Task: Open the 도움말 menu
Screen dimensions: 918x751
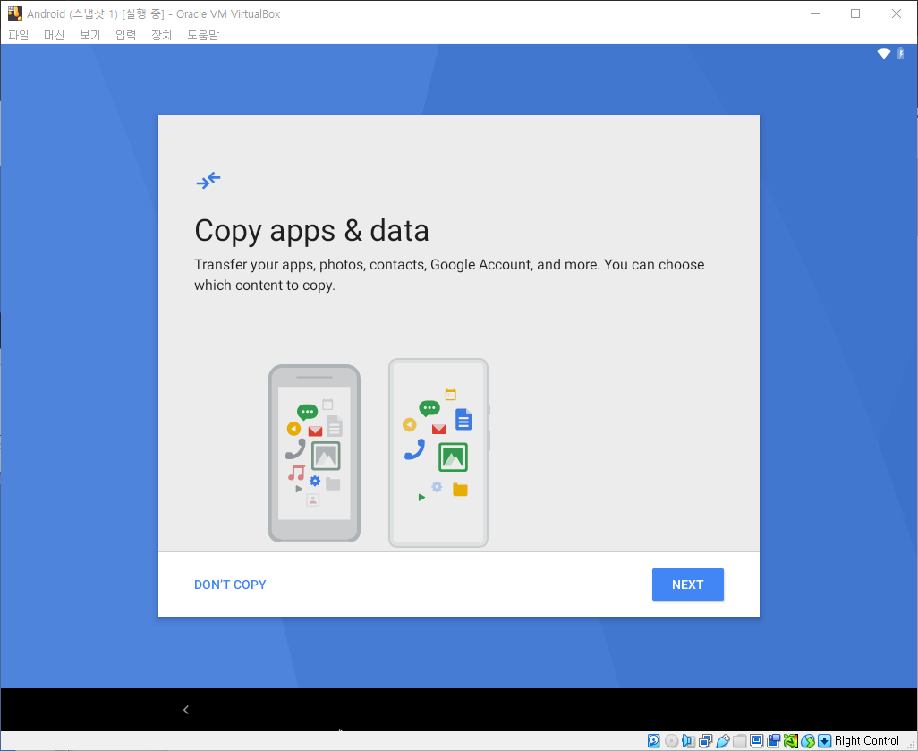Action: pos(203,35)
